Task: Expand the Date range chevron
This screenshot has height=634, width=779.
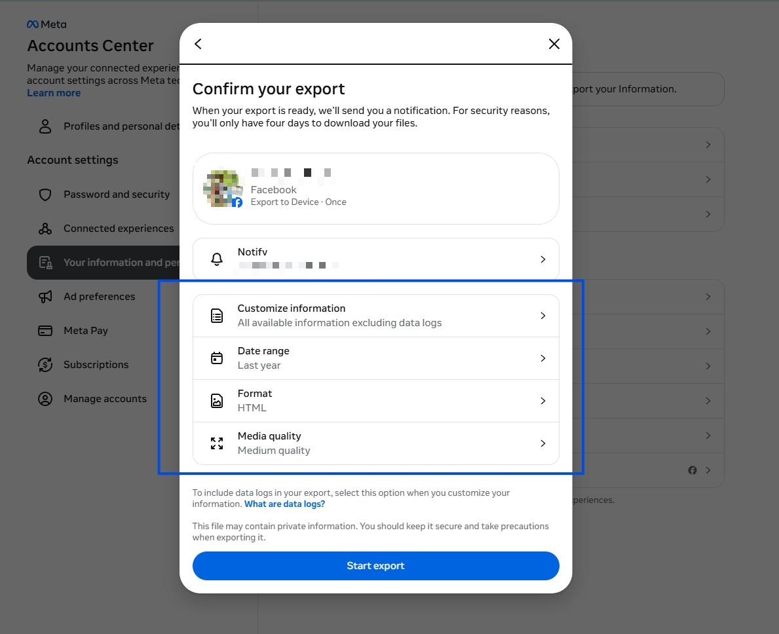Action: click(x=543, y=358)
